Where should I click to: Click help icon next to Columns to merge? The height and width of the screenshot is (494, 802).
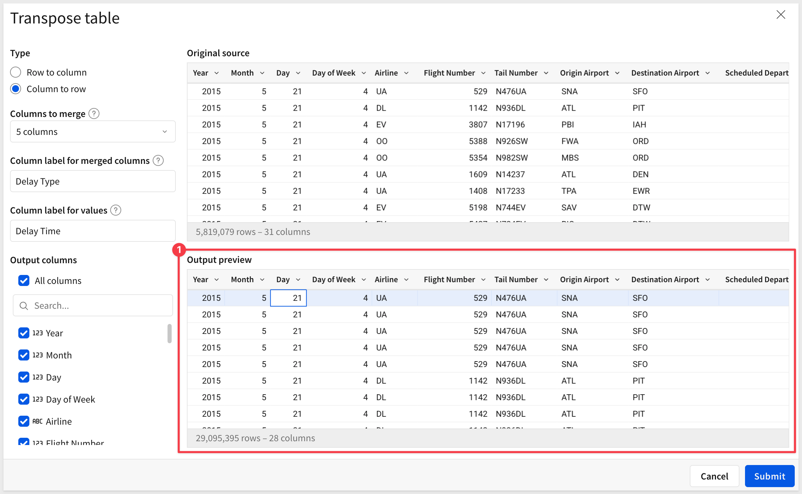click(x=94, y=113)
